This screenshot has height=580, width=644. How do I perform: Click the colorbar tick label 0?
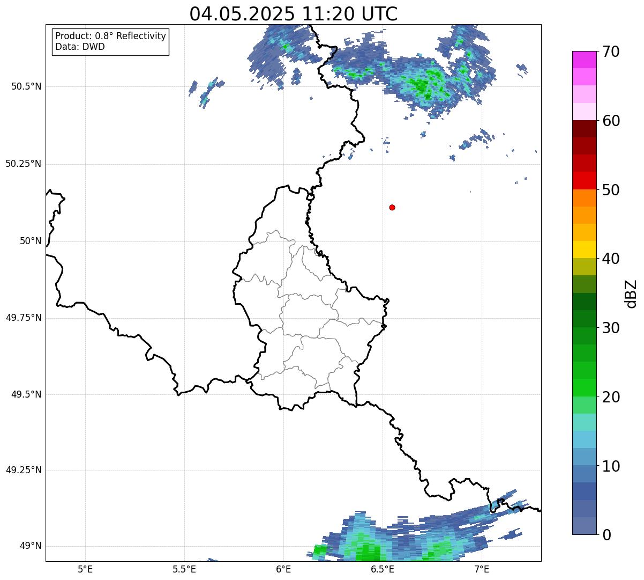[x=606, y=535]
